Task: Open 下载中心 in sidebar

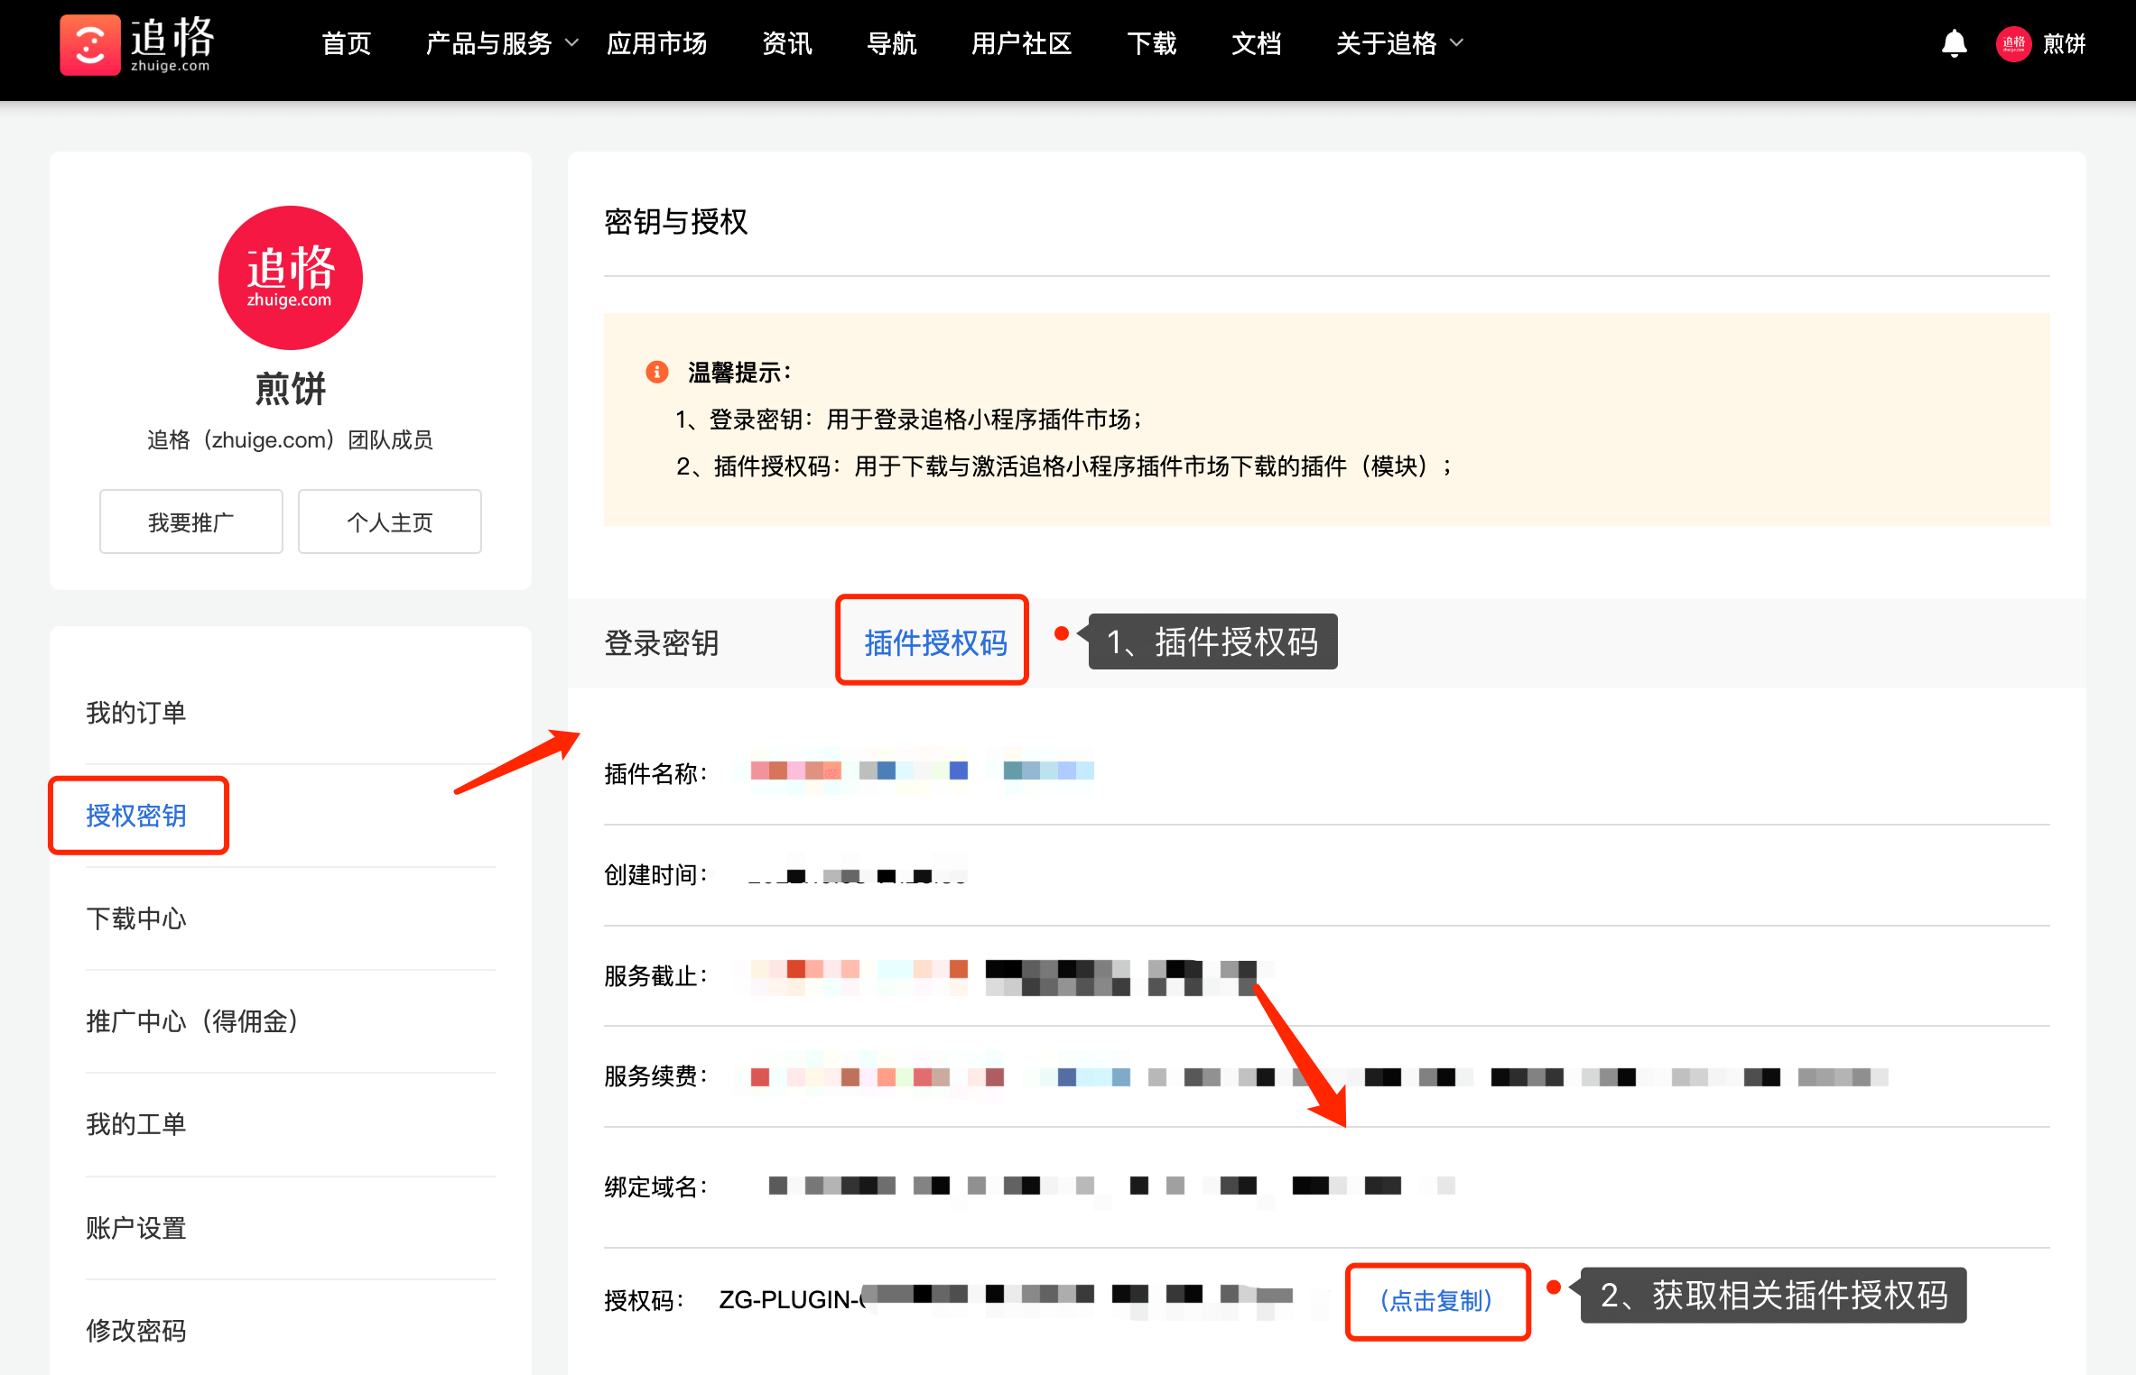Action: coord(136,918)
